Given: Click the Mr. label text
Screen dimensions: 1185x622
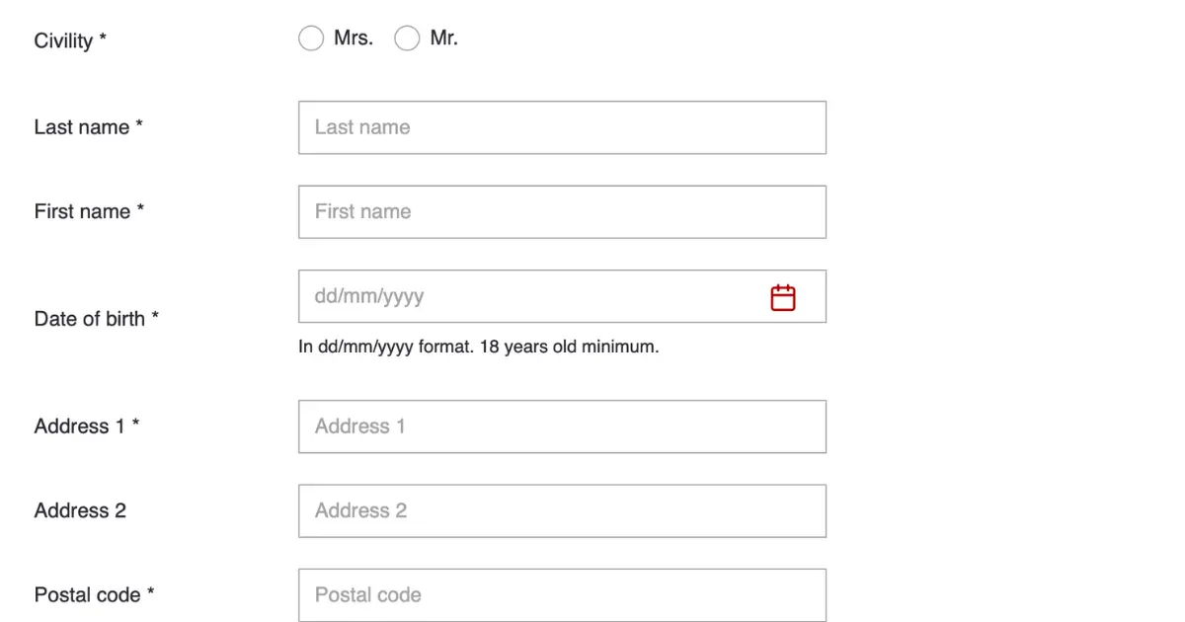Looking at the screenshot, I should coord(444,39).
